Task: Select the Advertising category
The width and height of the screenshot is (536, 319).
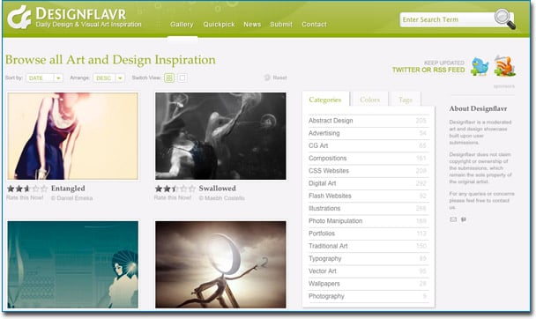Action: [368, 133]
